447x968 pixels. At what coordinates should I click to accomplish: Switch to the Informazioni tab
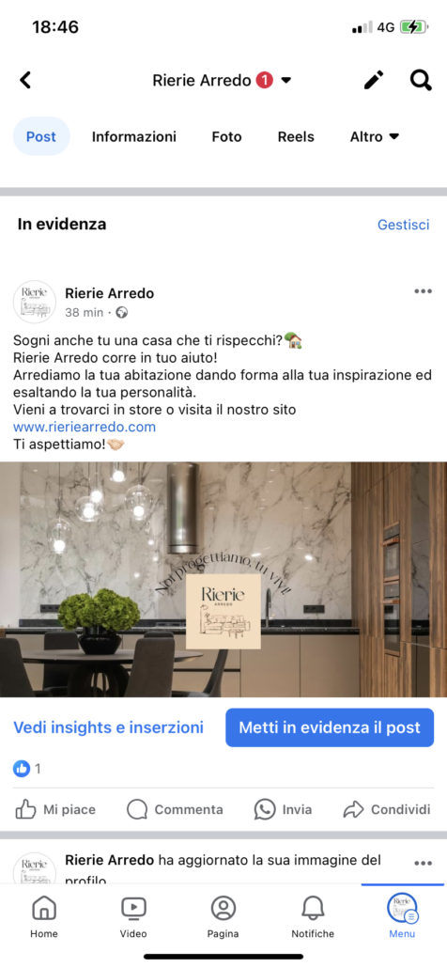[133, 136]
